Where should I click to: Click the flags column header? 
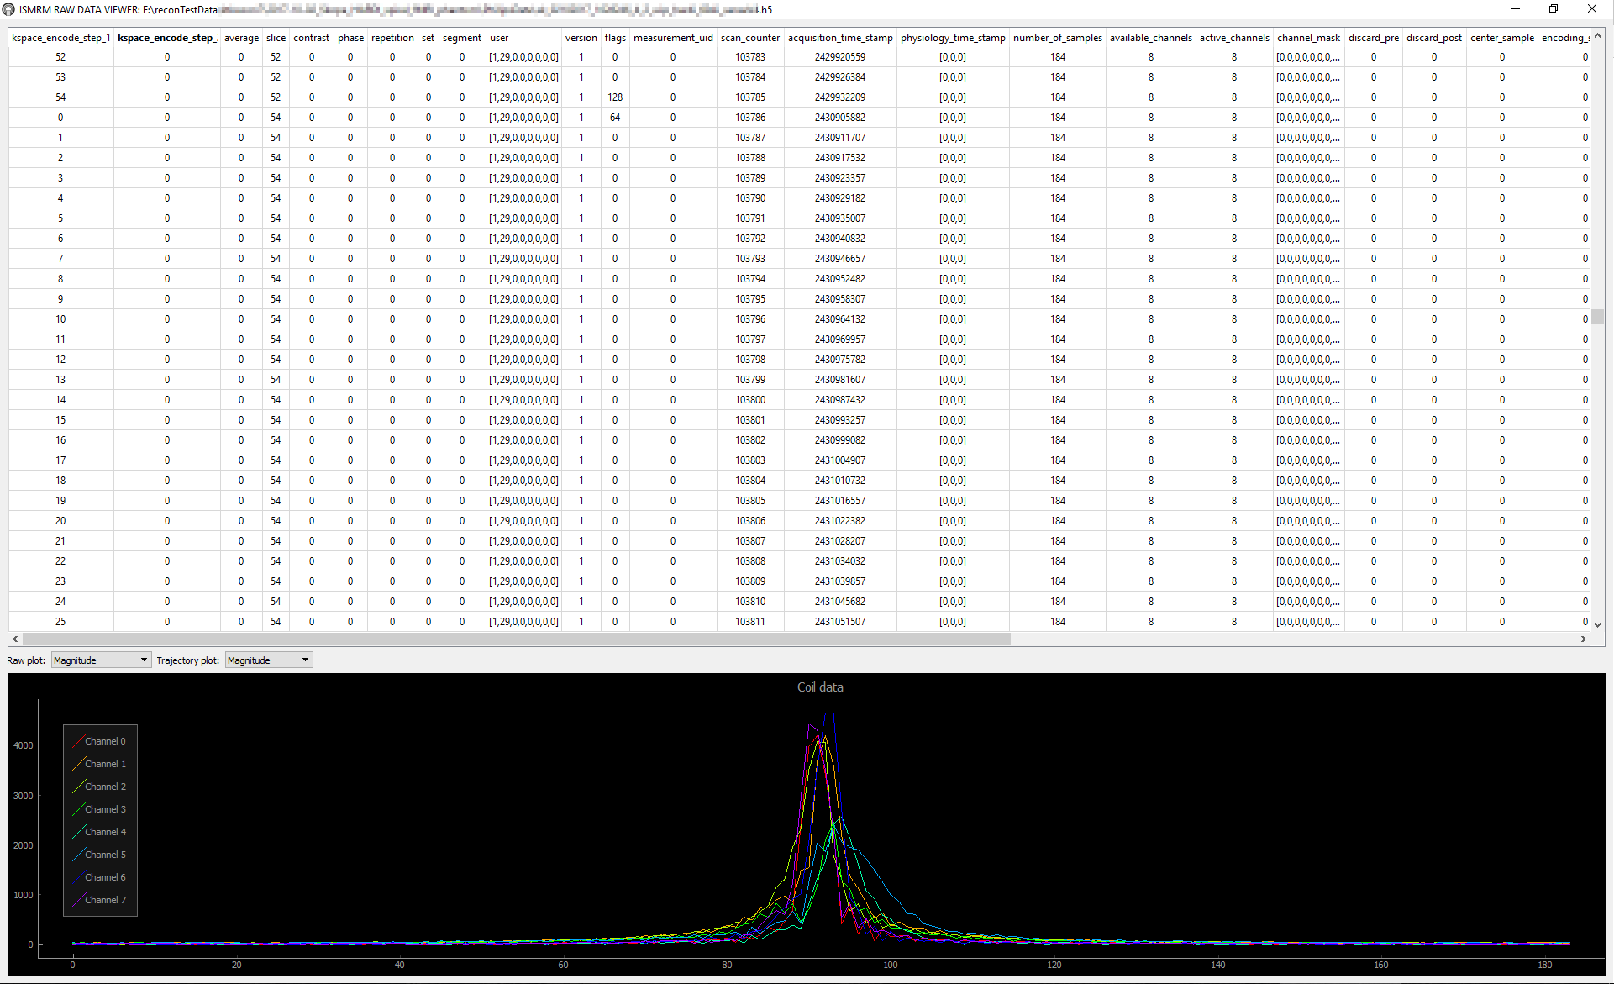point(614,38)
